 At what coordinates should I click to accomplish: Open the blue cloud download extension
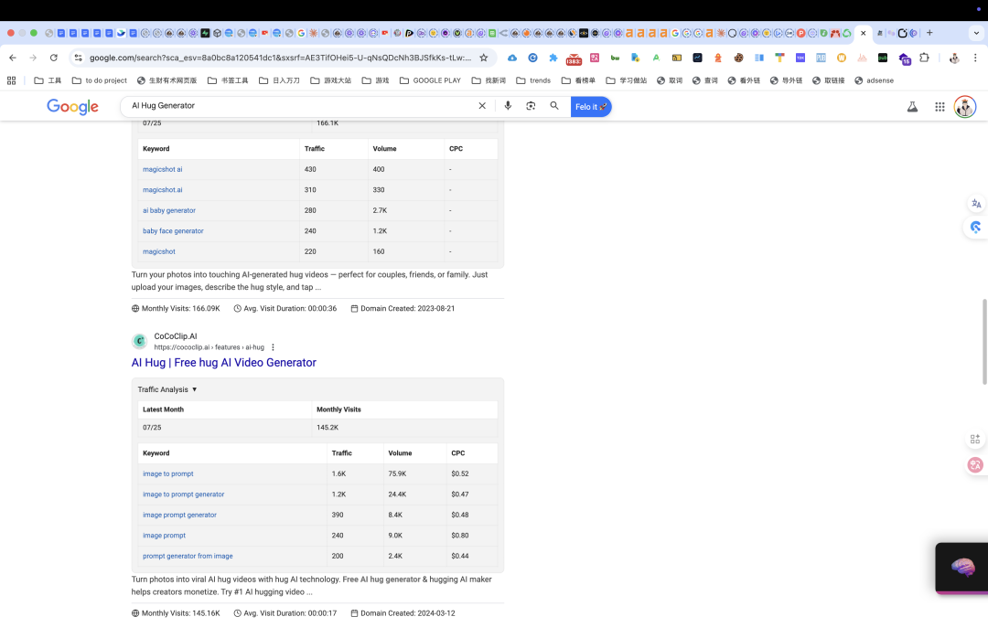tap(512, 58)
